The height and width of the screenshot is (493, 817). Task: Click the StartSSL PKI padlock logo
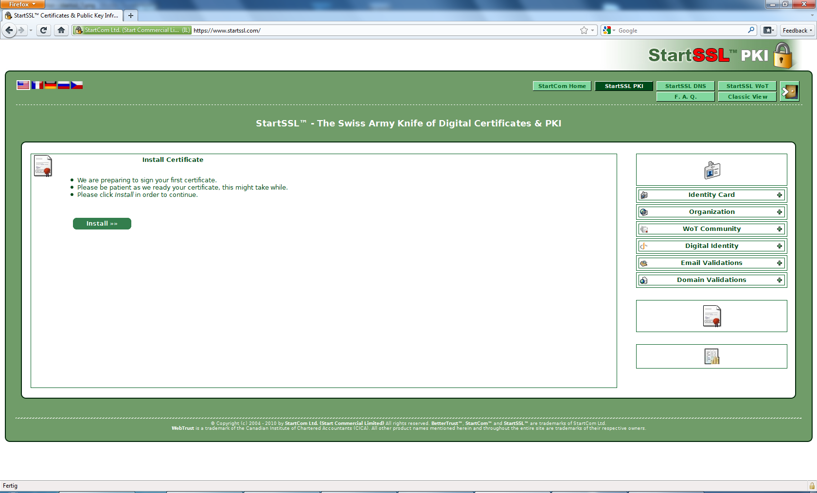[782, 55]
